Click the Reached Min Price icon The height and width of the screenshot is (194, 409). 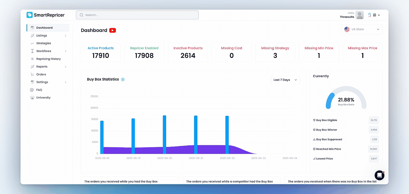coord(314,149)
